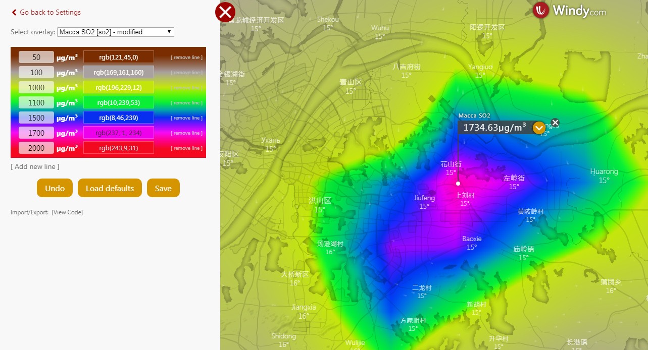
Task: Edit the 2000 µg/m³ value field
Action: pos(36,148)
